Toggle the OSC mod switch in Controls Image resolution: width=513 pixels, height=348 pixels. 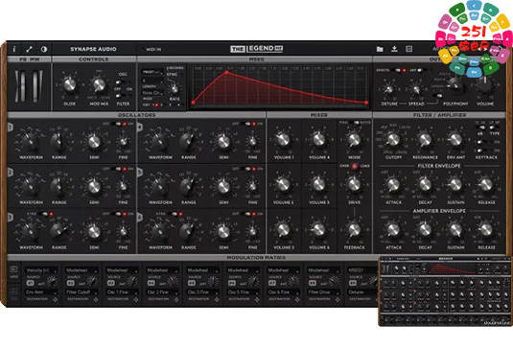coord(123,81)
